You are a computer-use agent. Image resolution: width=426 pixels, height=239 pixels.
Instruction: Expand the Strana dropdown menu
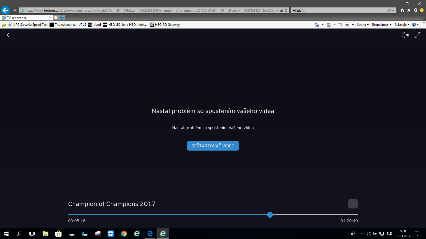363,25
